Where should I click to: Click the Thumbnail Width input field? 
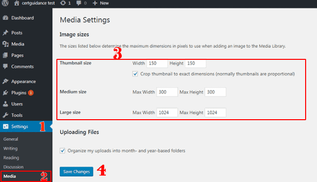click(x=157, y=63)
